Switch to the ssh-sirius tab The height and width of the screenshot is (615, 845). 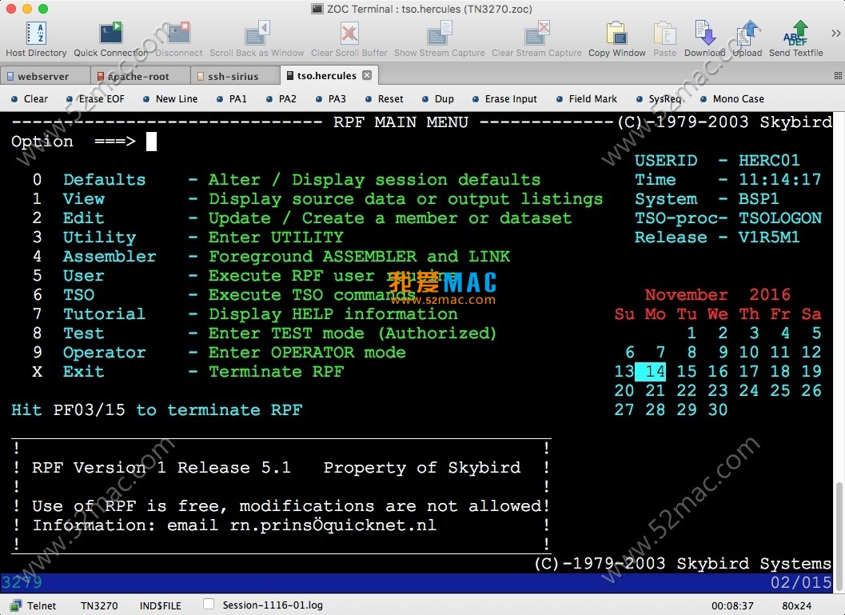pyautogui.click(x=235, y=76)
